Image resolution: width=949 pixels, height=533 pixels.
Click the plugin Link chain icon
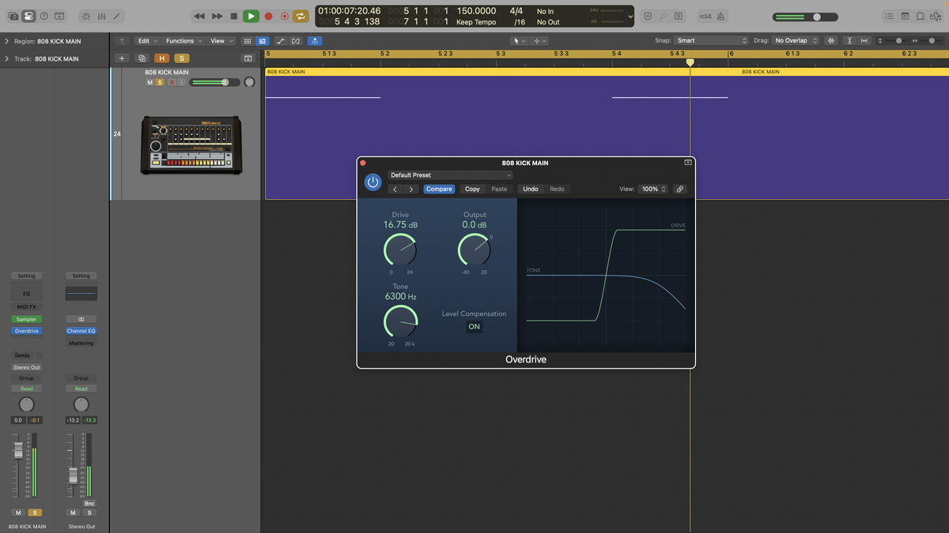coord(679,190)
